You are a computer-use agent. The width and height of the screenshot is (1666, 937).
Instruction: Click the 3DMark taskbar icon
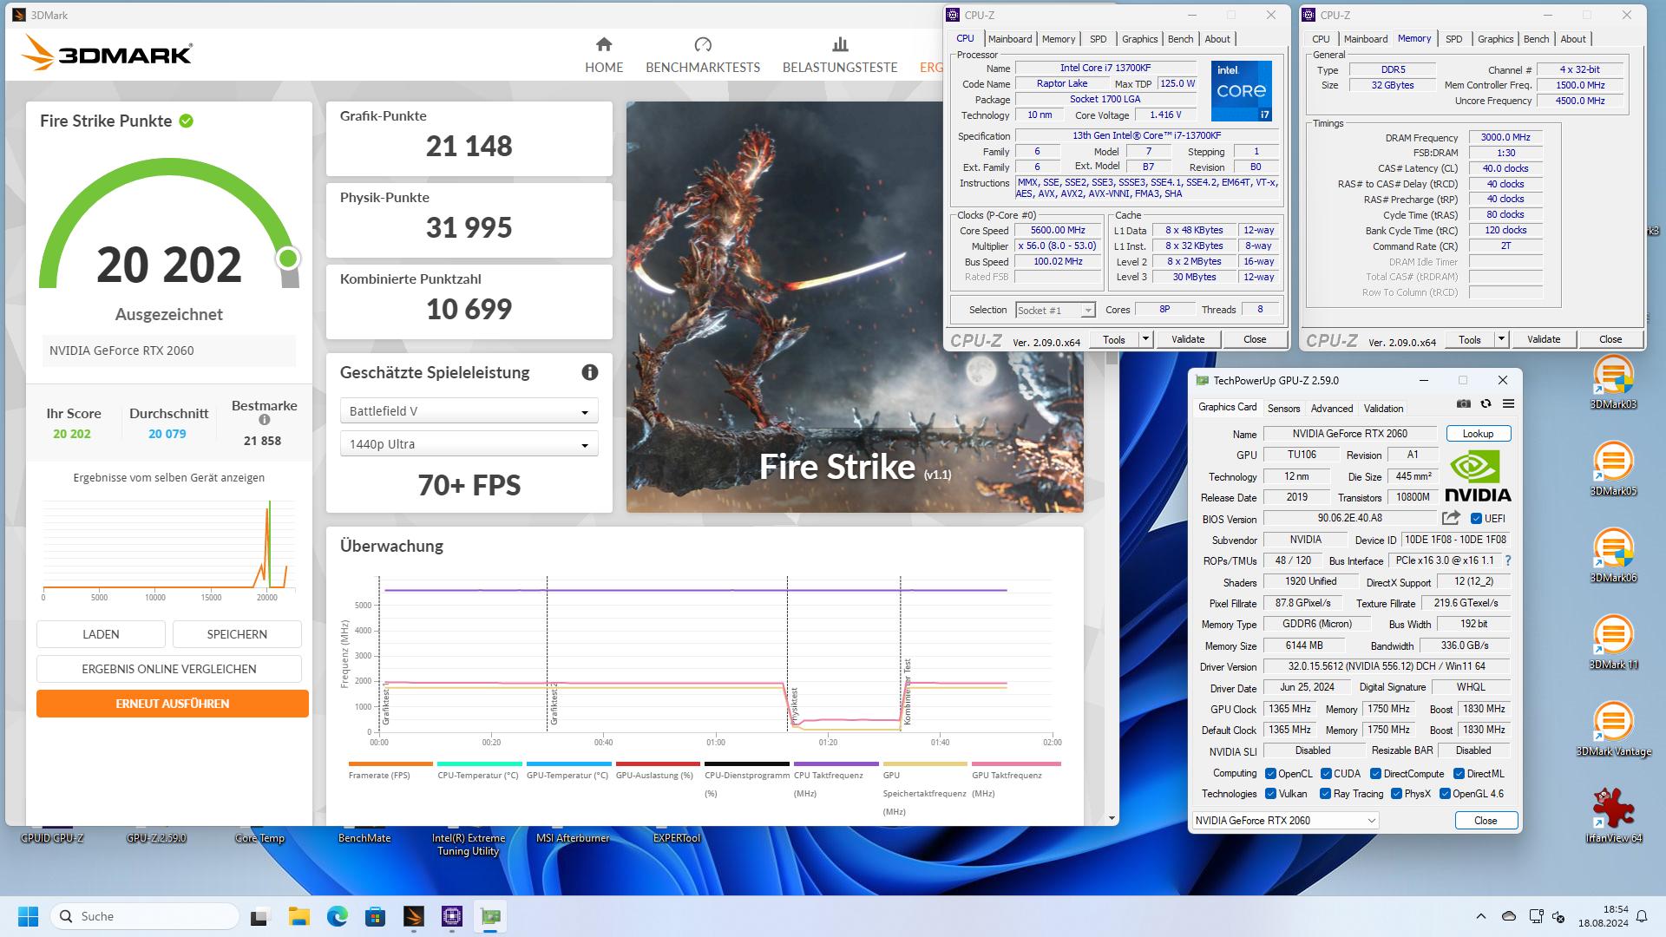pos(414,916)
